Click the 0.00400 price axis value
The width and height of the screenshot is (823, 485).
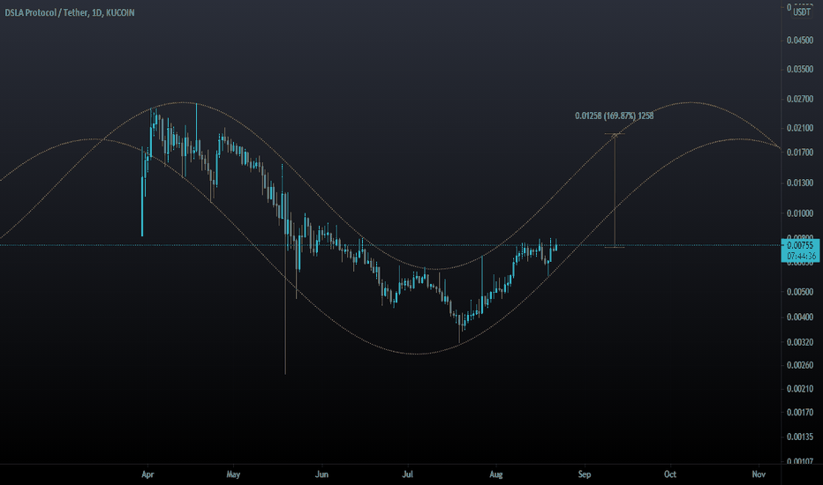coord(800,317)
